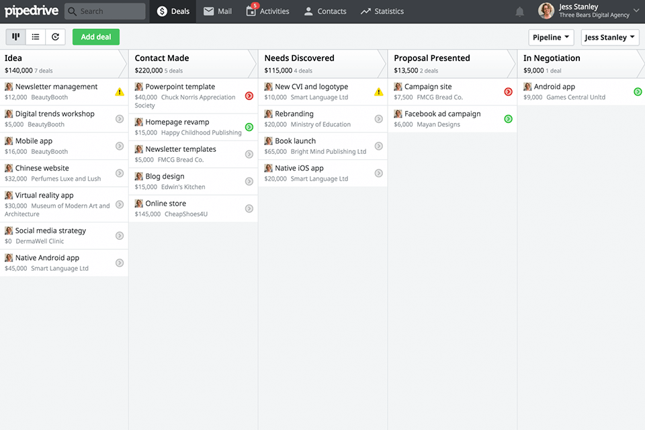645x430 pixels.
Task: Open the Android app deal
Action: (x=554, y=87)
